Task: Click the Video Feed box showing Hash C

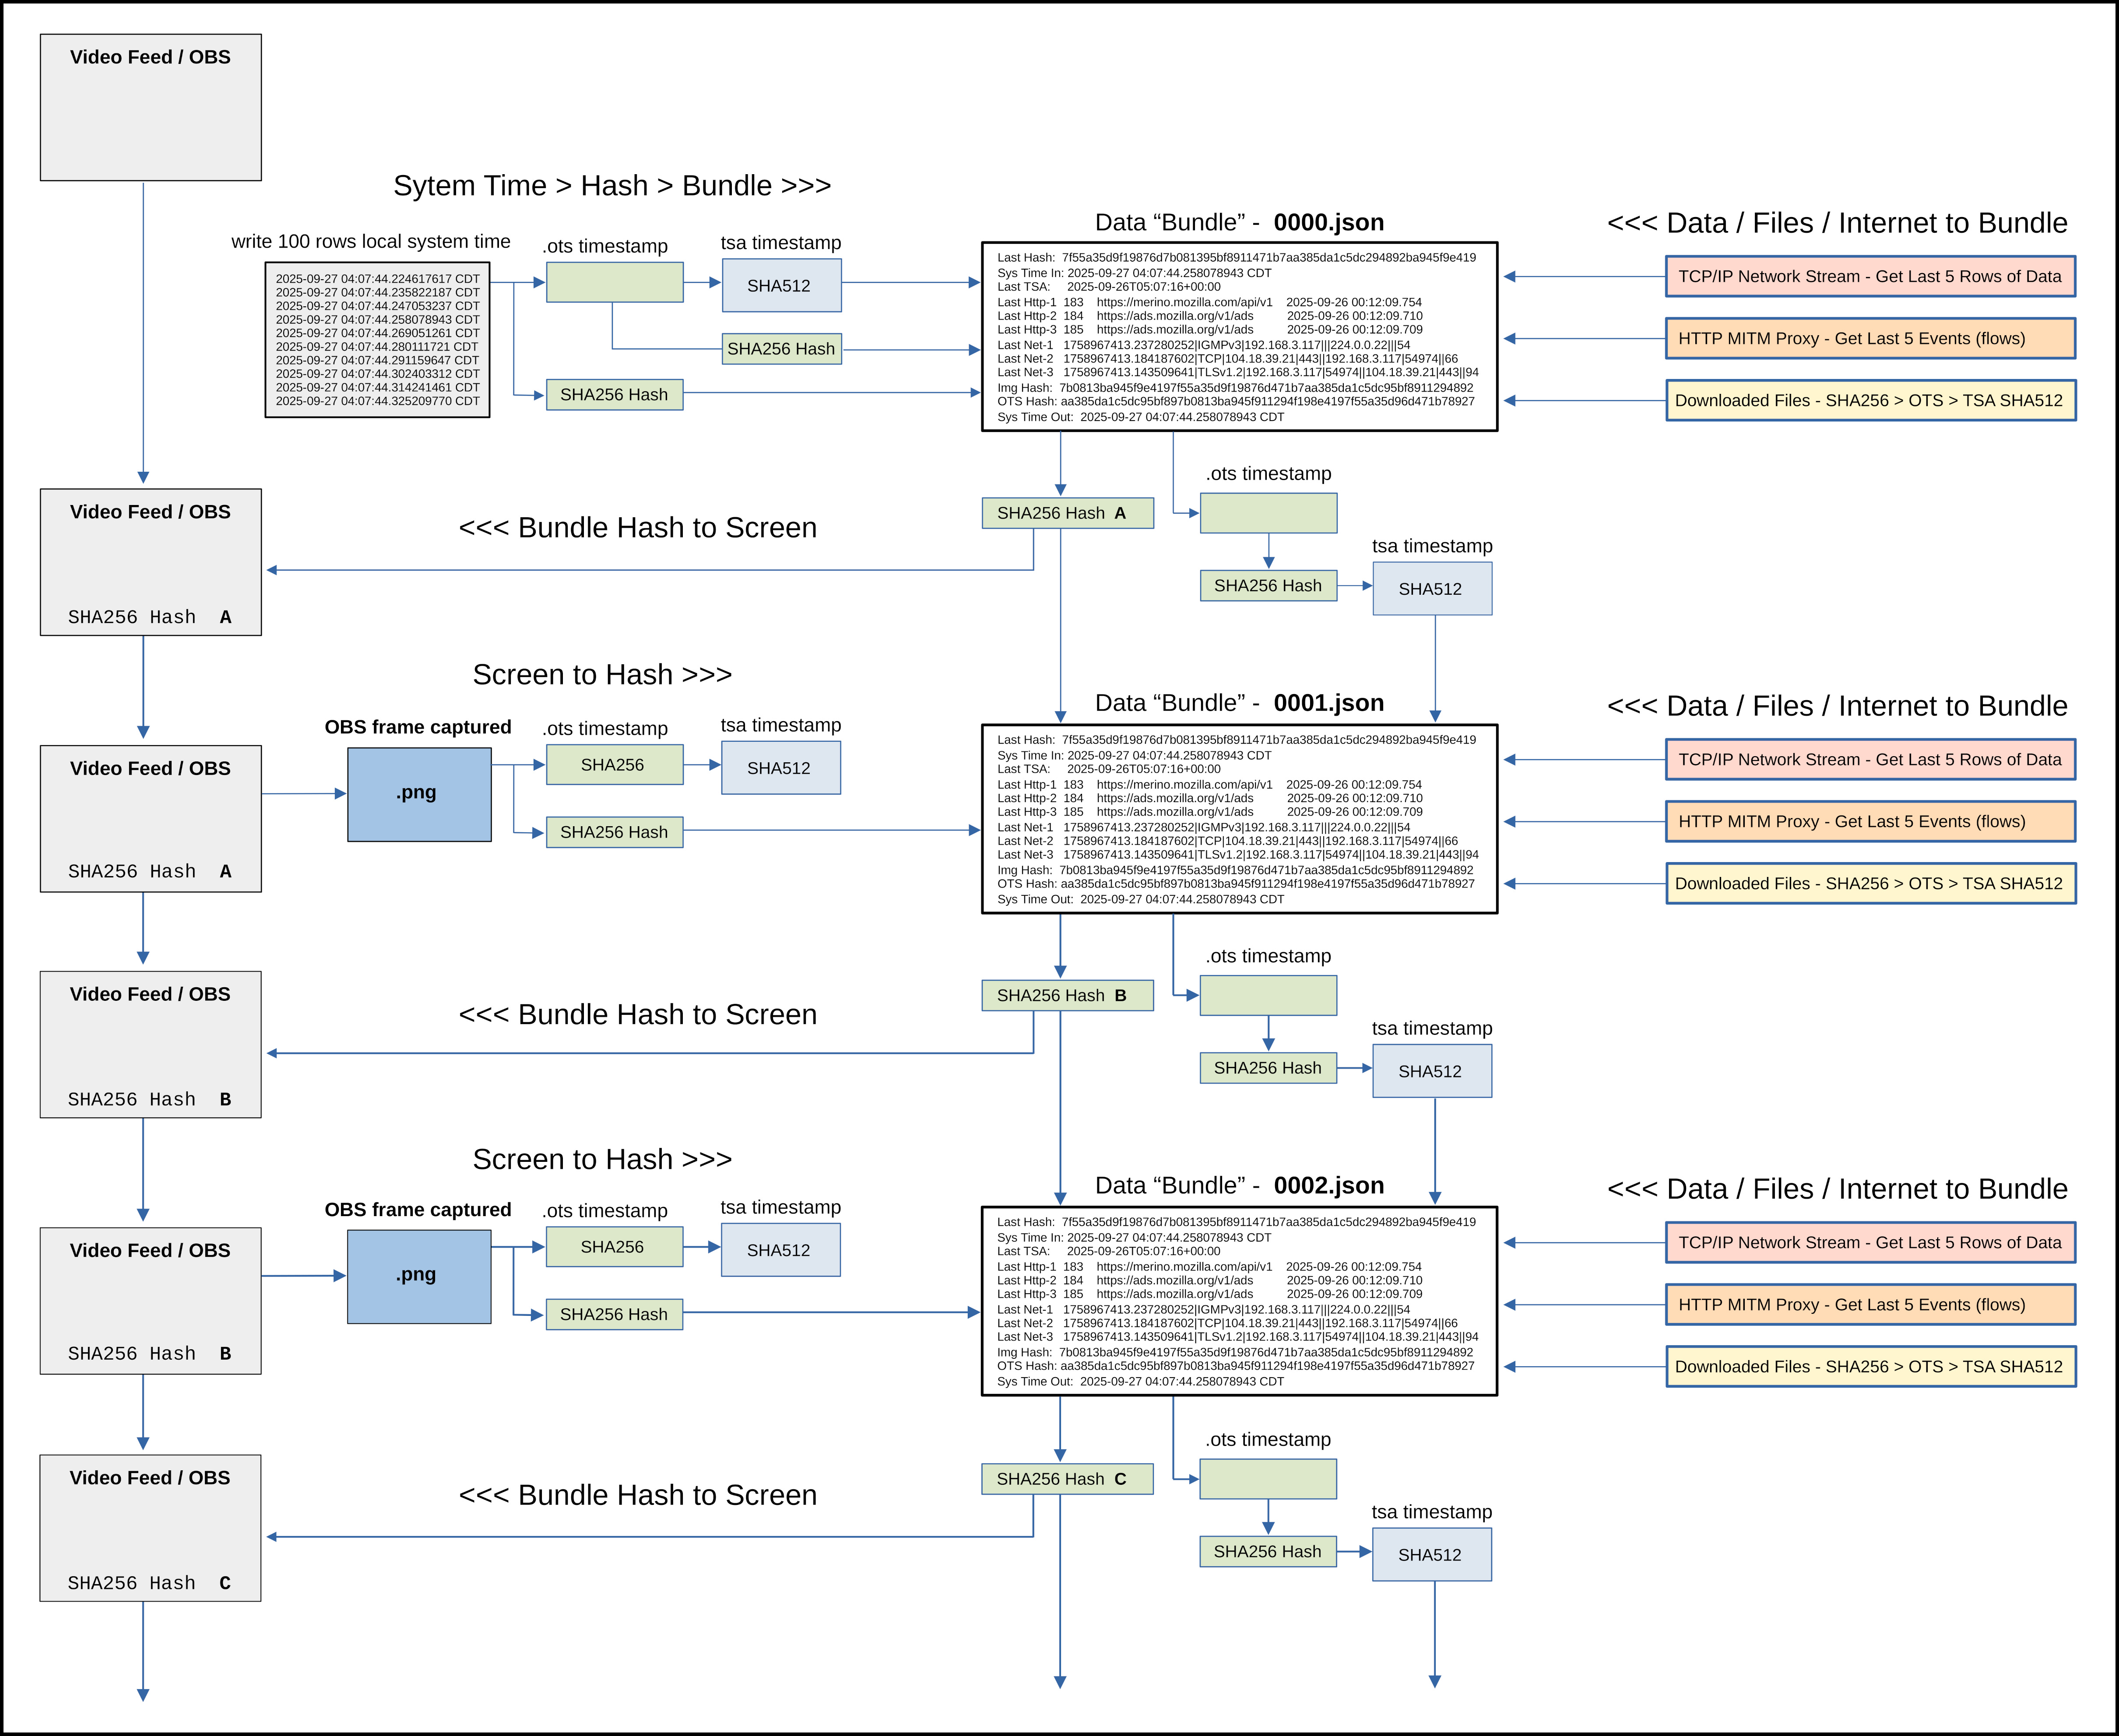Action: pos(150,1527)
